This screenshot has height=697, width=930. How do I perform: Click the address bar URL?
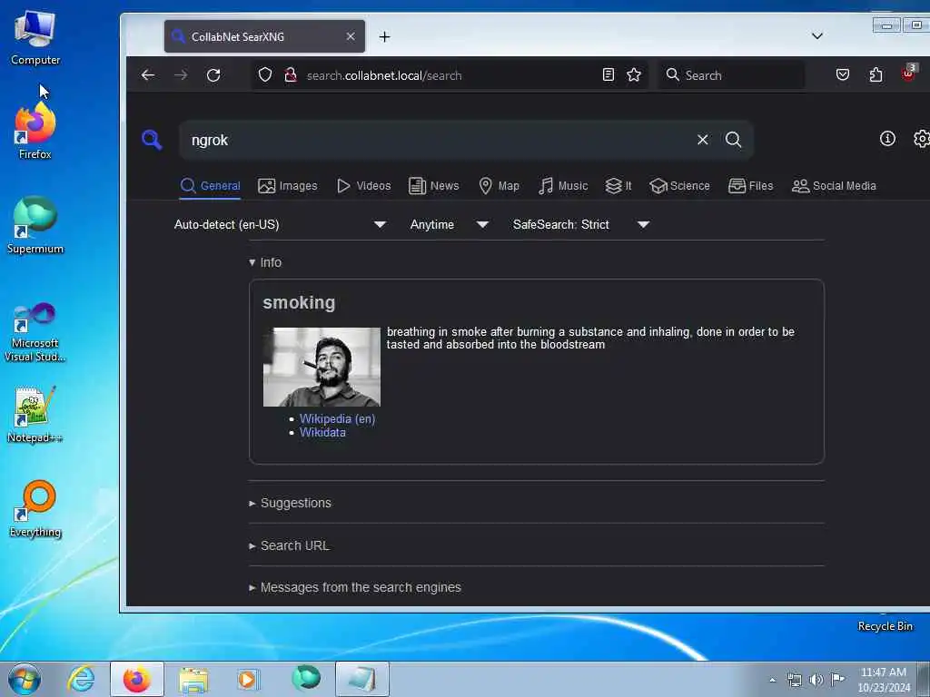click(384, 75)
